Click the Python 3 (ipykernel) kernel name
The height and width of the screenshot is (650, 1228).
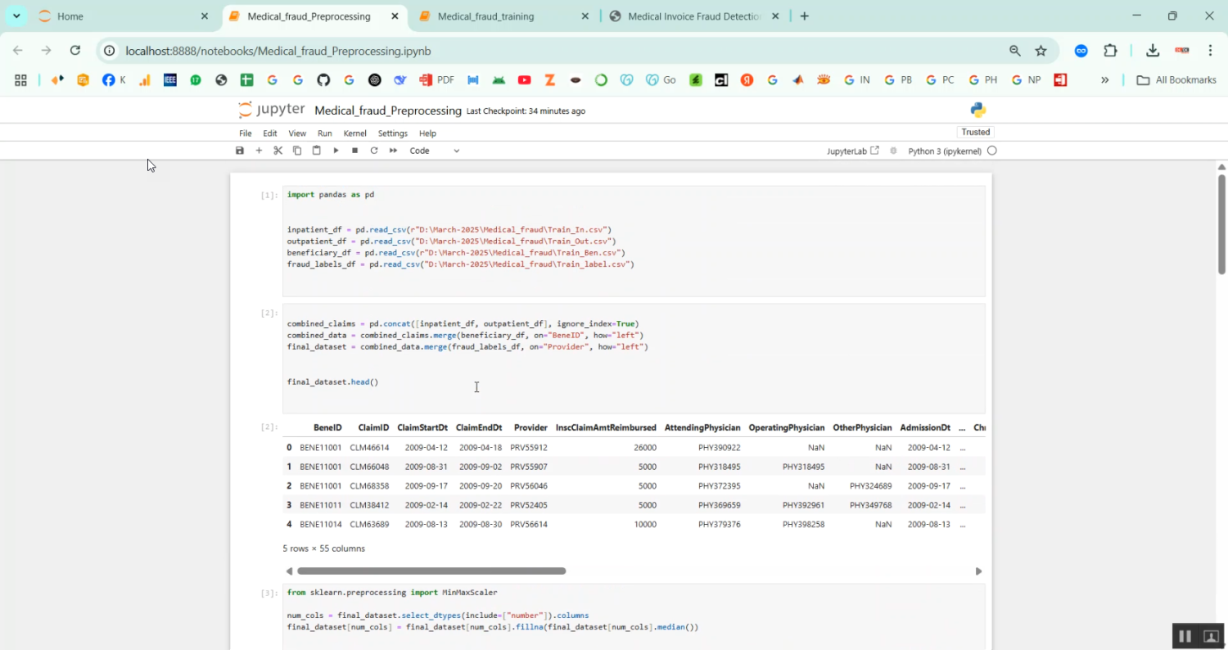[944, 151]
